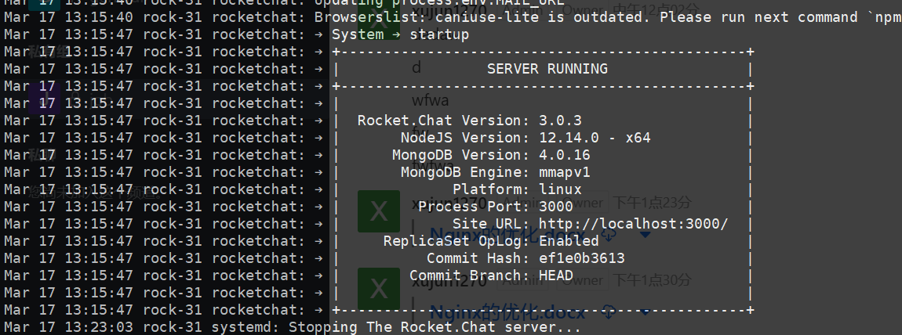
Task: Click the 'Commit Branch: HEAD' line
Action: click(491, 276)
